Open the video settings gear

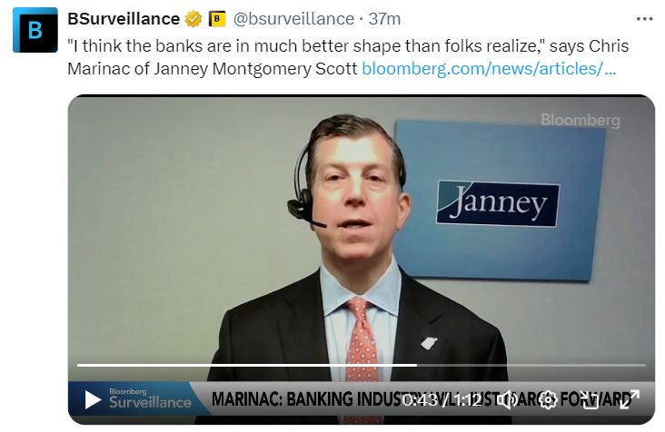(548, 399)
